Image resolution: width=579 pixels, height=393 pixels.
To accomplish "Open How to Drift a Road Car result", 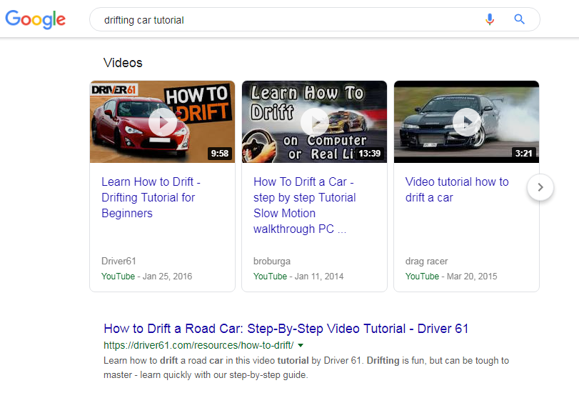I will [286, 328].
